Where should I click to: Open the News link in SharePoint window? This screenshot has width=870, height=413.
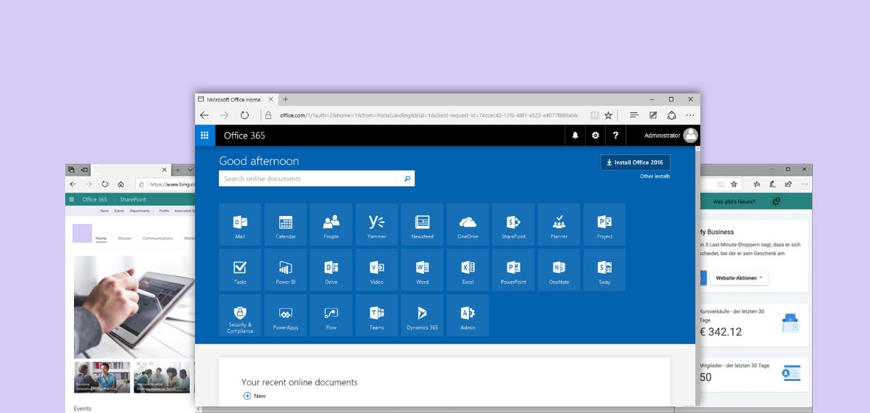tap(104, 211)
